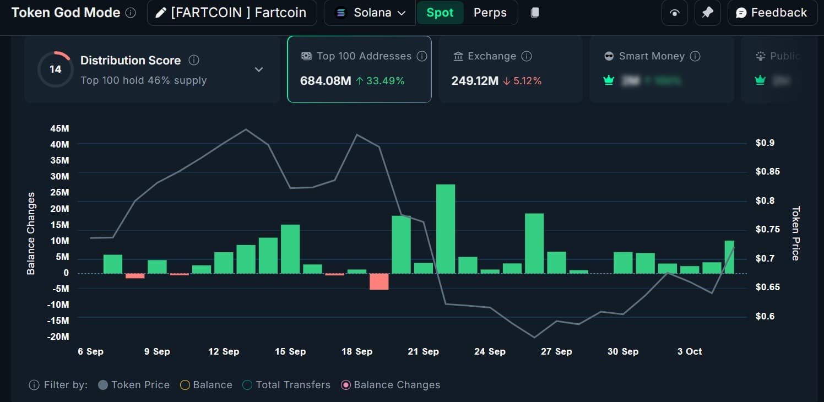
Task: Click the Distribution Score gauge showing 14
Action: tap(55, 69)
